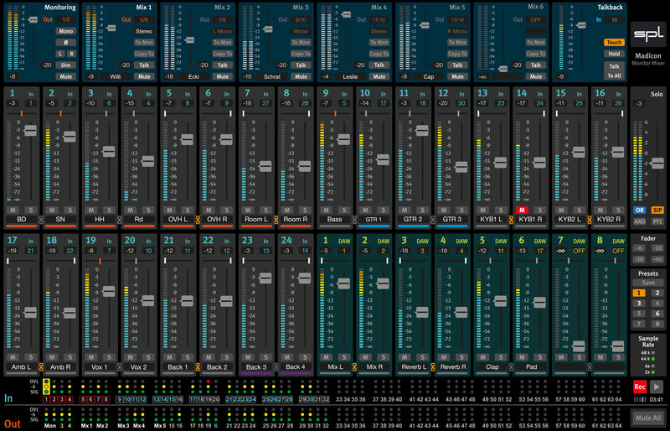The image size is (670, 431).
Task: Open the Monitoring Out 1/2 output selector
Action: pyautogui.click(x=66, y=19)
